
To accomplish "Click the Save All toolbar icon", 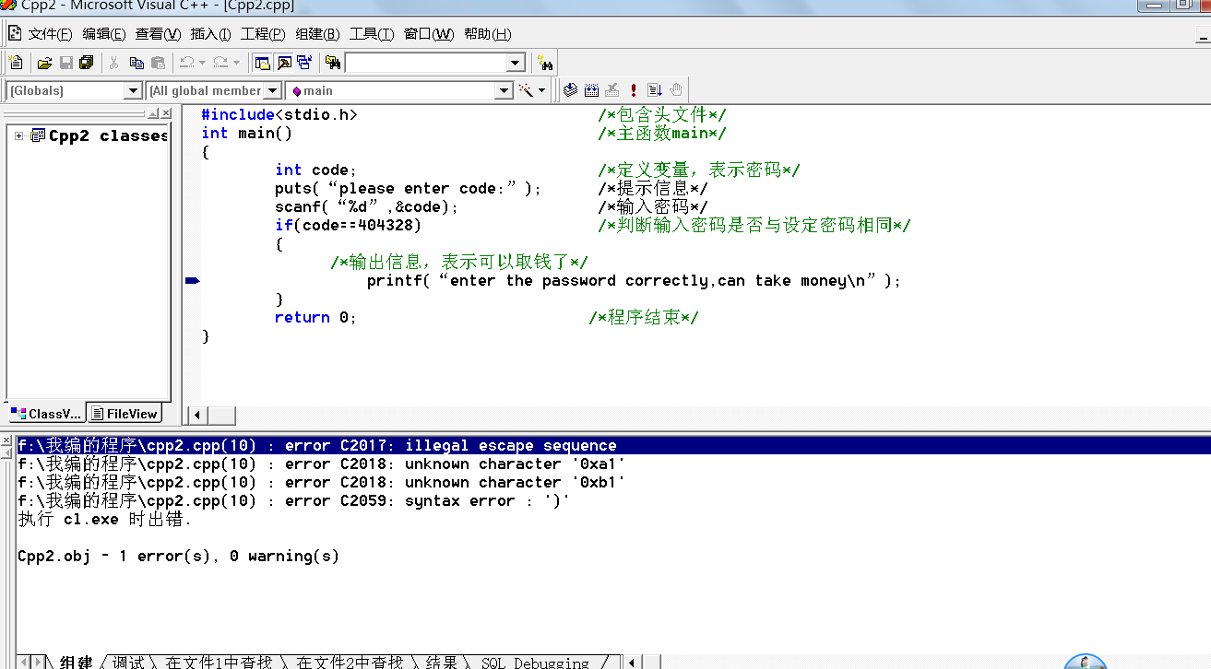I will 87,63.
